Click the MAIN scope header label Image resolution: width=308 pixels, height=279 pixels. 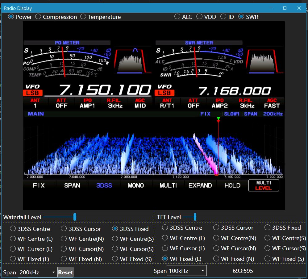[36, 114]
